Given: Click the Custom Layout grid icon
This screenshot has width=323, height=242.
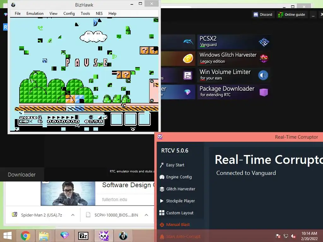Looking at the screenshot, I should point(162,213).
